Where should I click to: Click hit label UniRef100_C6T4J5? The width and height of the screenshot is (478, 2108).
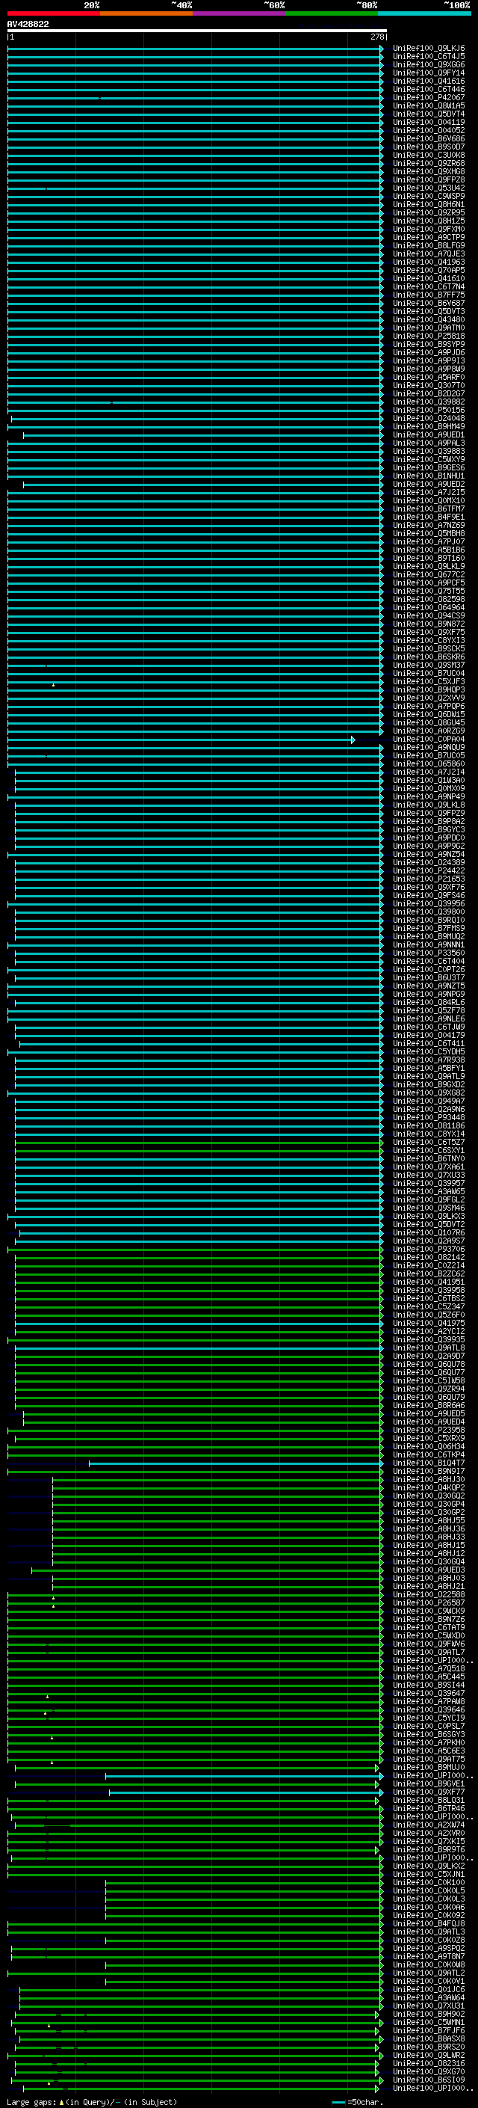[x=428, y=57]
